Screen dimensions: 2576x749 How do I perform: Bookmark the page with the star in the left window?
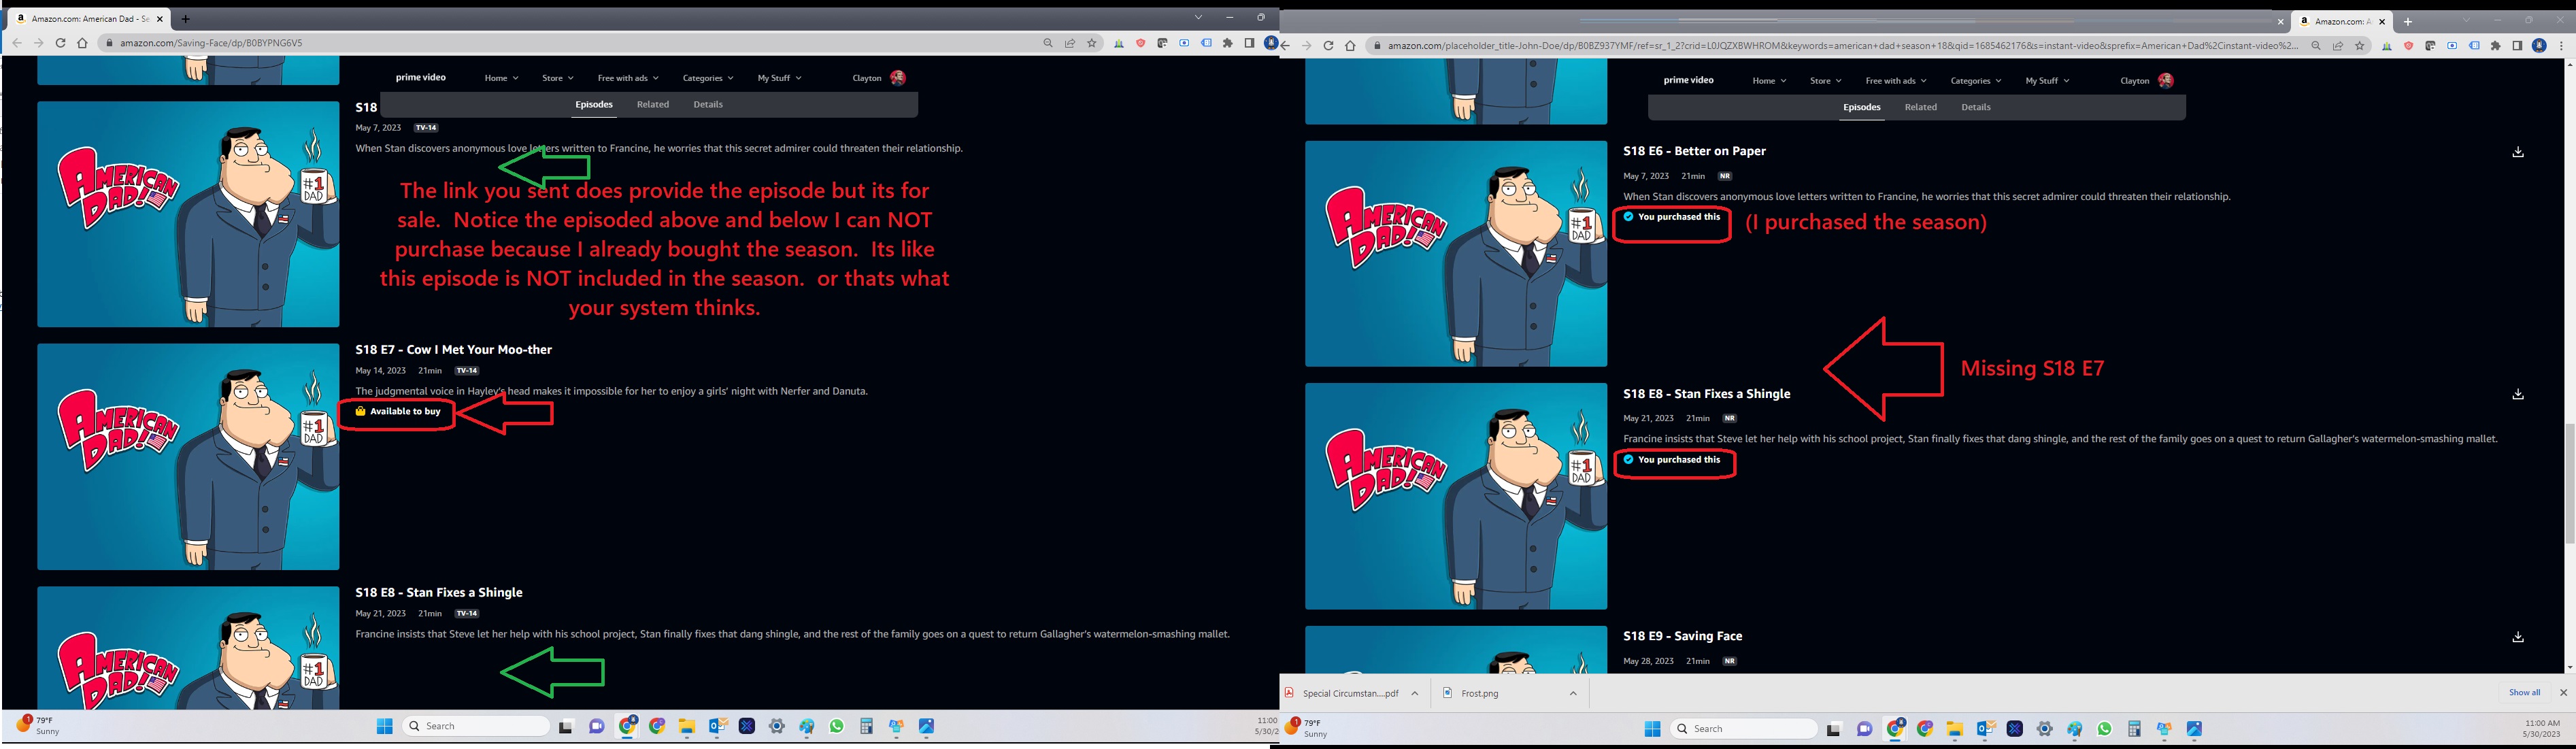pyautogui.click(x=1092, y=43)
